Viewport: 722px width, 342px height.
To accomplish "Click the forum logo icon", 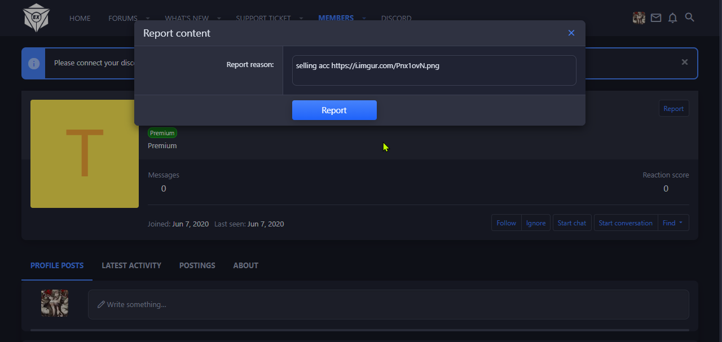I will click(36, 18).
